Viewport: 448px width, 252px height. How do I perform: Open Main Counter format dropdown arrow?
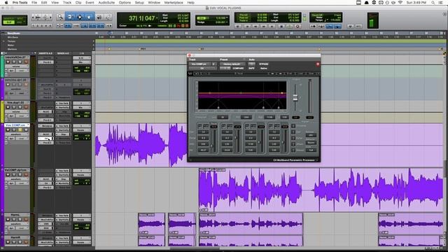coord(157,19)
